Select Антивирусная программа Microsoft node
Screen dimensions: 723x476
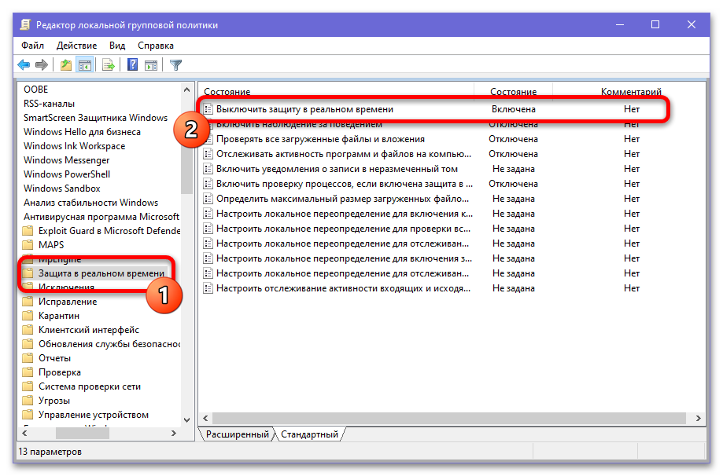click(101, 216)
